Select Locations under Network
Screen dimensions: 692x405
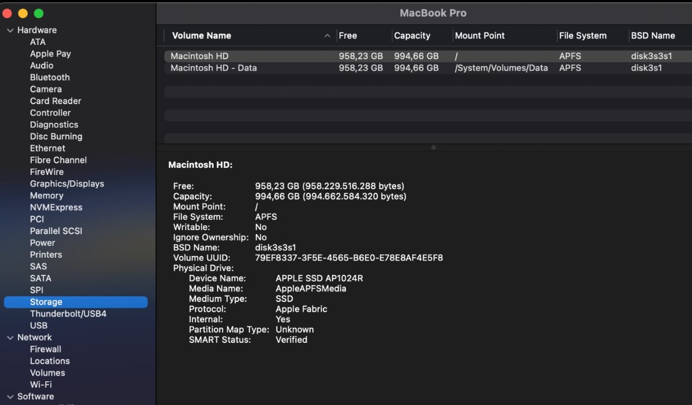(50, 361)
